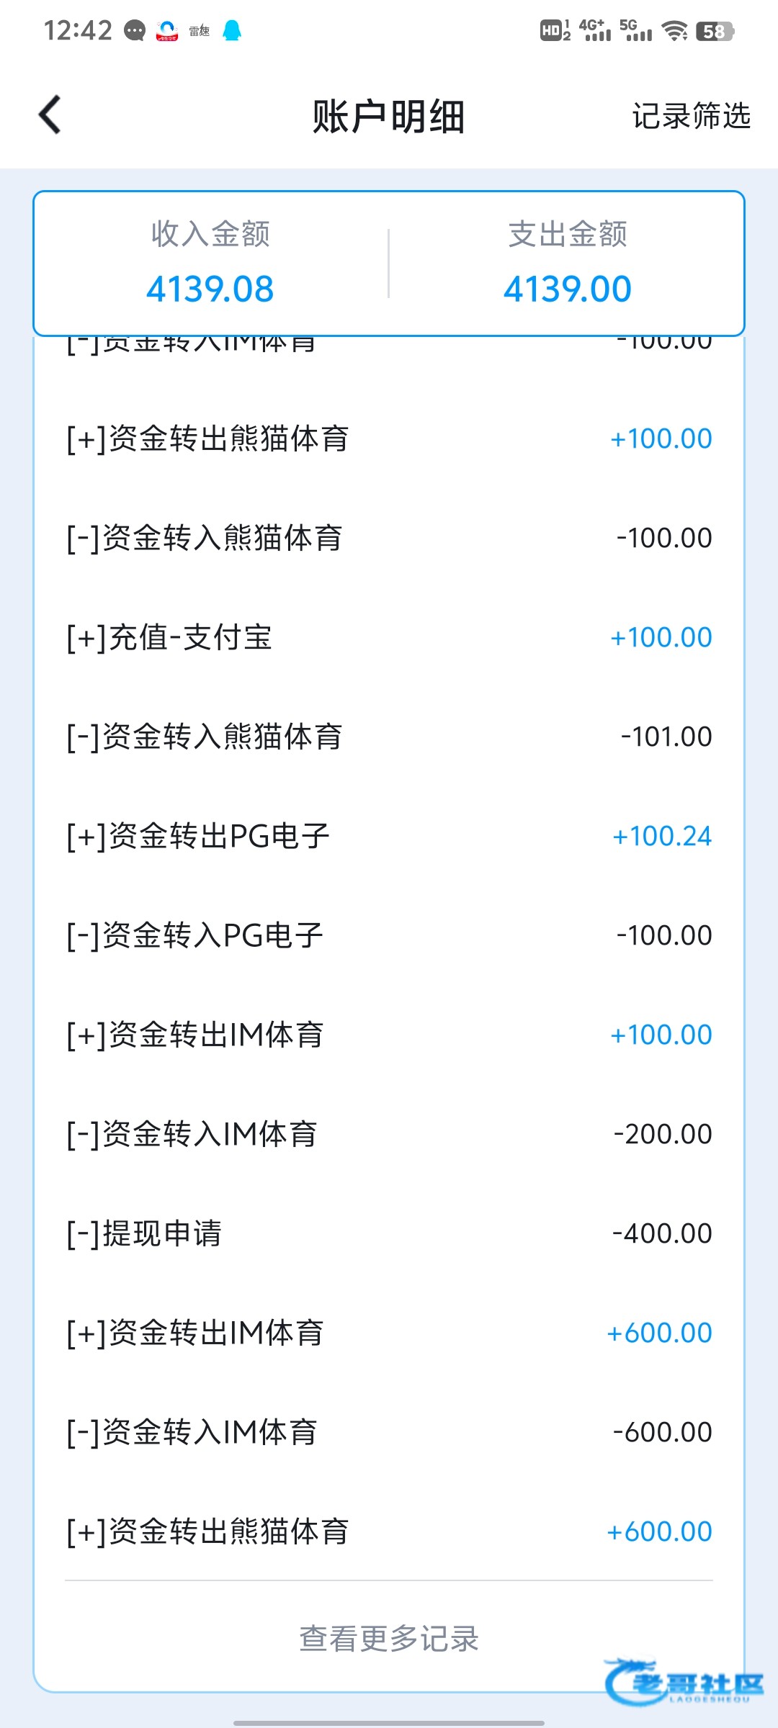Open the 资金转入PG电子 -100.00 entry

click(389, 935)
